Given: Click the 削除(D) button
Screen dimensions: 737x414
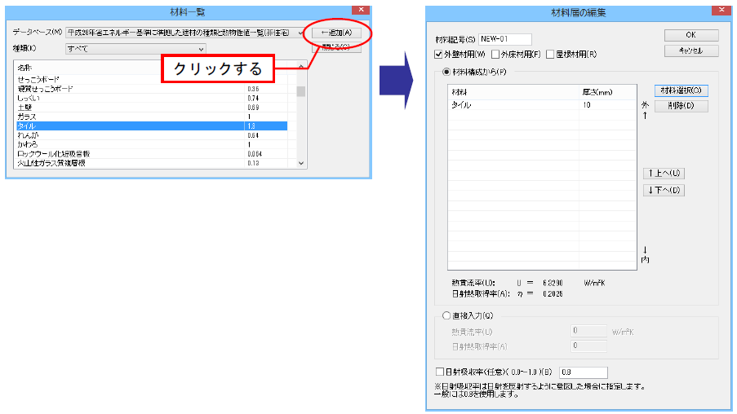Looking at the screenshot, I should [681, 106].
